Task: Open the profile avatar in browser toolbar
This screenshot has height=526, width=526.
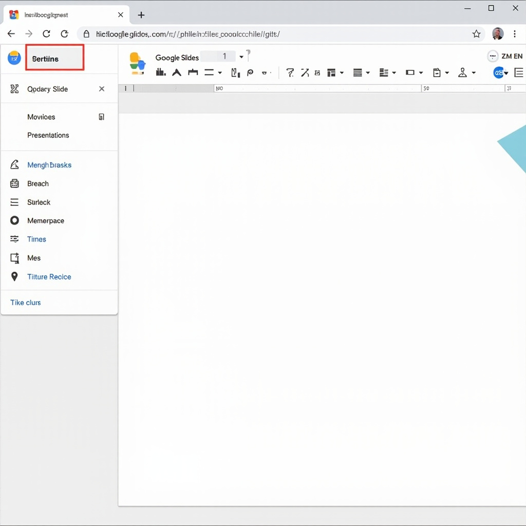Action: point(498,33)
